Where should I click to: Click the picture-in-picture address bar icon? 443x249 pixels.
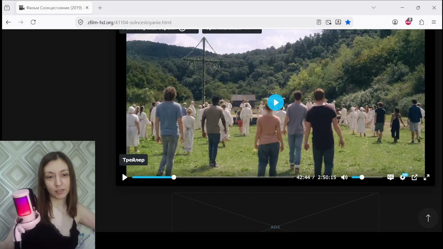328,22
